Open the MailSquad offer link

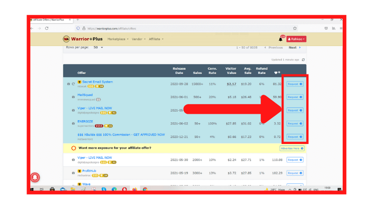pyautogui.click(x=85, y=95)
